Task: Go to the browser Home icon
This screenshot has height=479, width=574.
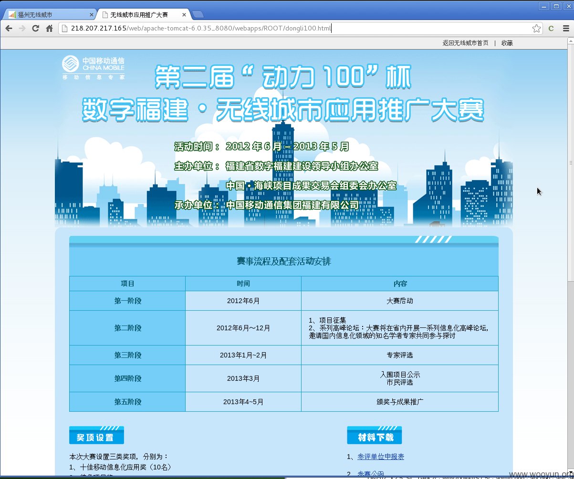Action: [49, 29]
